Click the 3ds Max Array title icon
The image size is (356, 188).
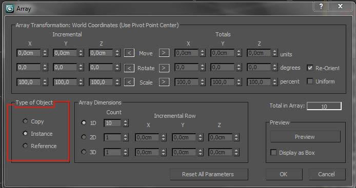point(10,9)
